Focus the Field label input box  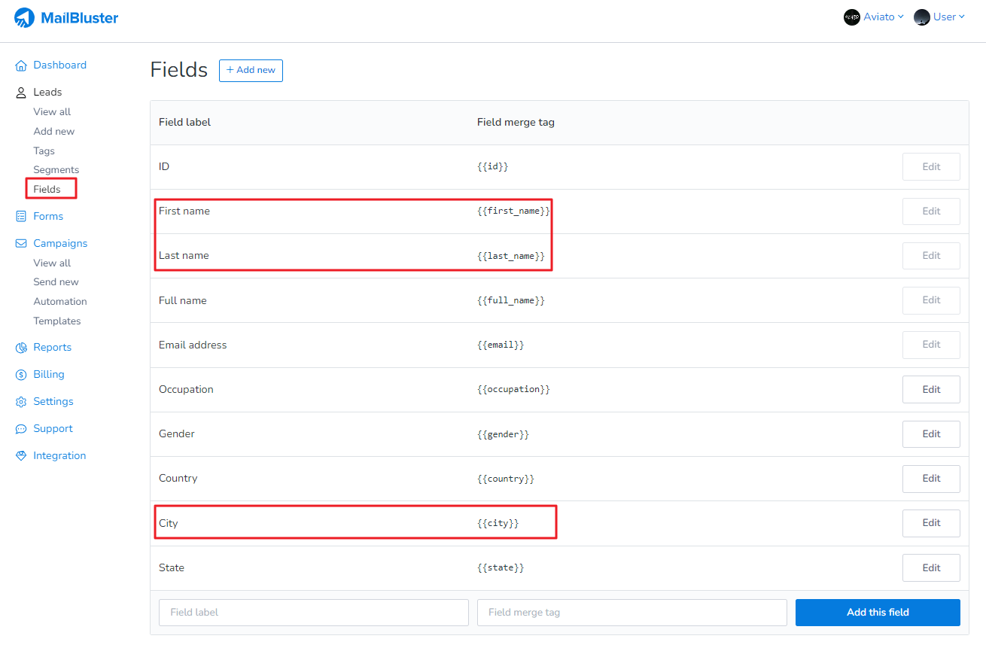[313, 613]
